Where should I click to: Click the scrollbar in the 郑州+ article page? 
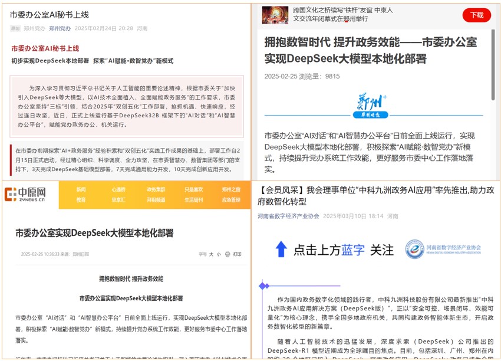(493, 65)
